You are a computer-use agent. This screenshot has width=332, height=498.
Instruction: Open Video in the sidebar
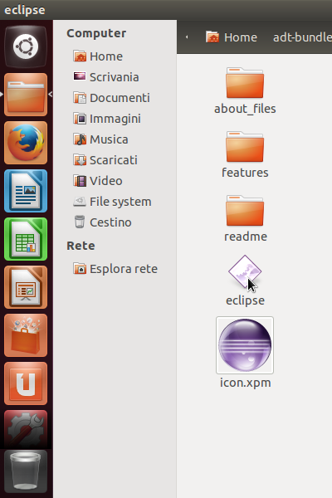click(x=98, y=181)
